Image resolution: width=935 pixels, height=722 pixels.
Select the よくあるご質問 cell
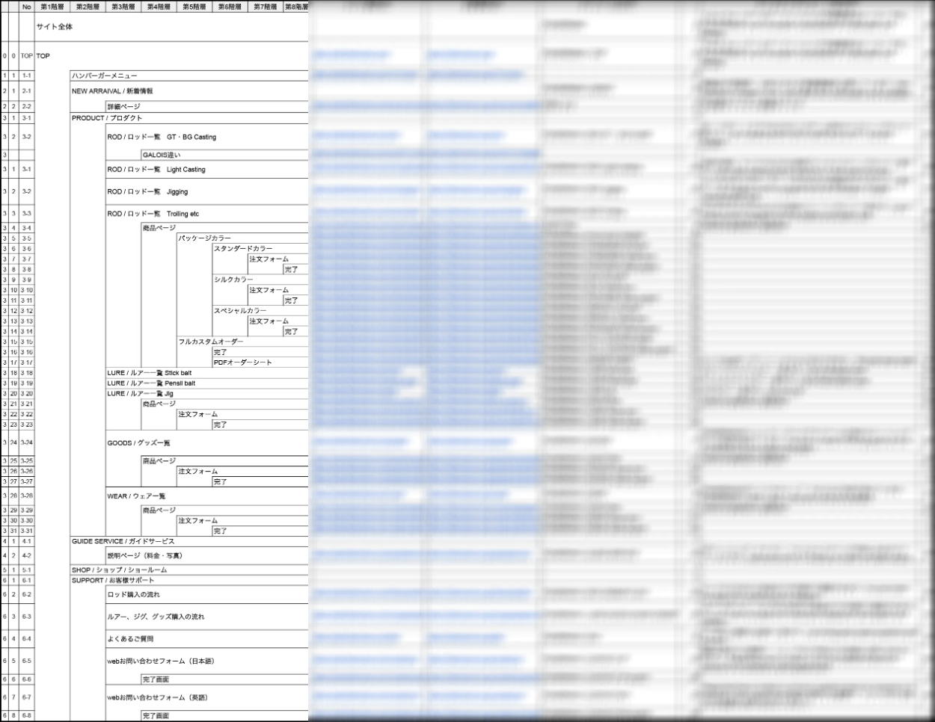[x=207, y=639]
